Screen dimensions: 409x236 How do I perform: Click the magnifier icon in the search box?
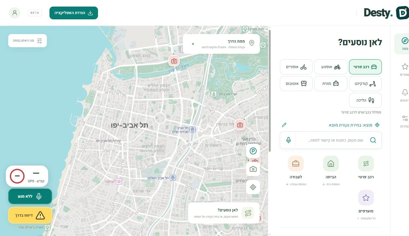click(373, 140)
